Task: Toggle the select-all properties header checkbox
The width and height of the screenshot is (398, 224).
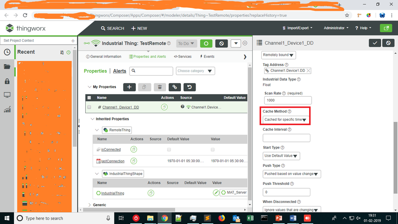Action: click(x=89, y=98)
